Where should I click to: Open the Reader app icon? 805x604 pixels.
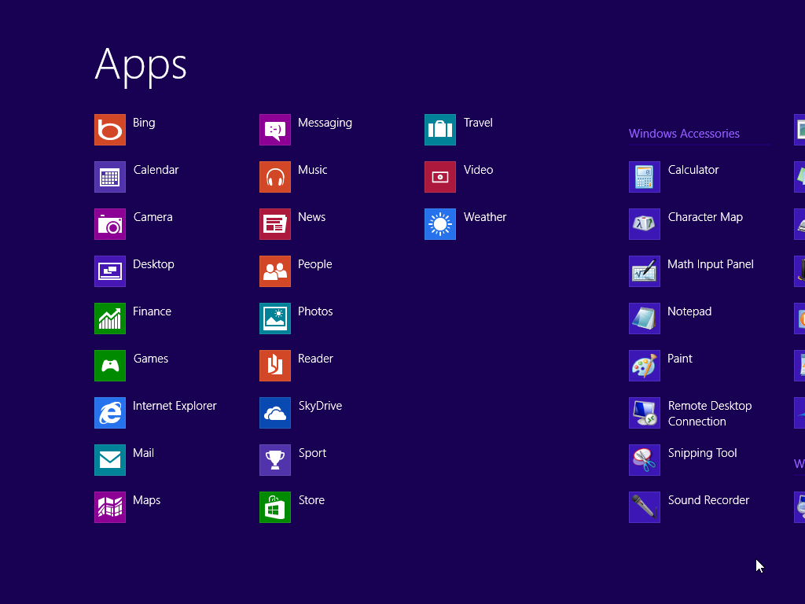275,366
